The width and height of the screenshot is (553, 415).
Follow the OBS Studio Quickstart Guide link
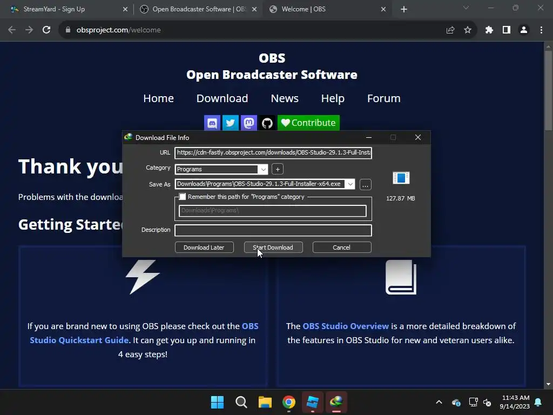click(144, 333)
